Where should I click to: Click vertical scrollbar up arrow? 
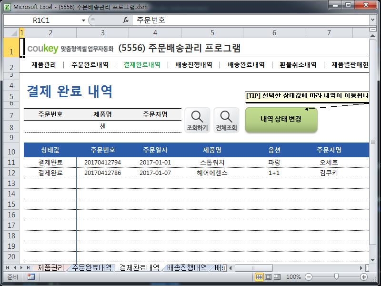(372, 36)
